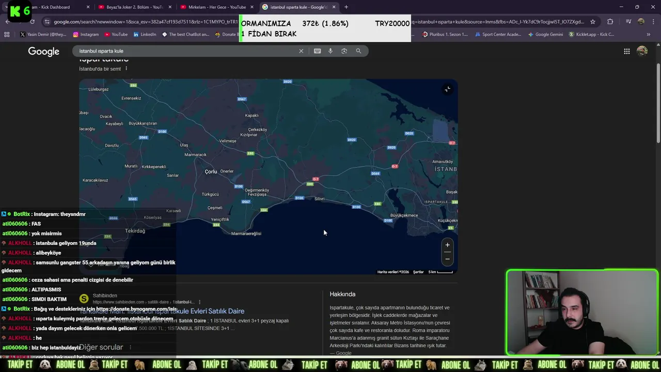This screenshot has width=661, height=372.
Task: Show more bookmarks via the chevron
Action: coord(649,35)
